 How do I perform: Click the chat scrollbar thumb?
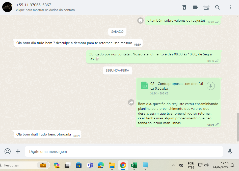(238, 127)
